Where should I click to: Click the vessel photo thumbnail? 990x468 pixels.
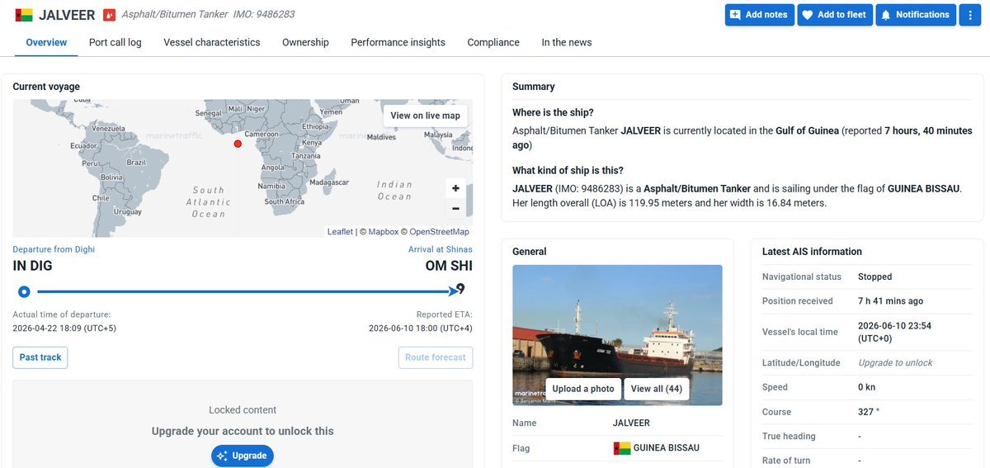pyautogui.click(x=617, y=335)
